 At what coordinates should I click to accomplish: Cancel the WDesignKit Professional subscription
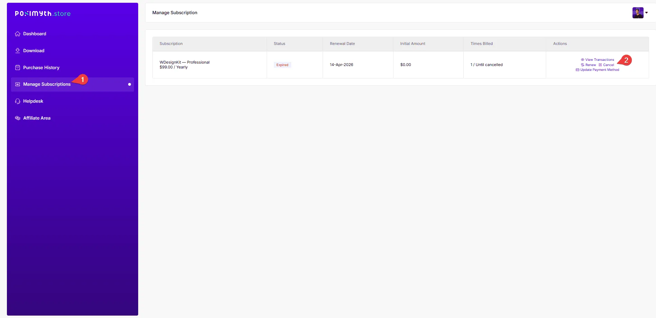click(608, 65)
